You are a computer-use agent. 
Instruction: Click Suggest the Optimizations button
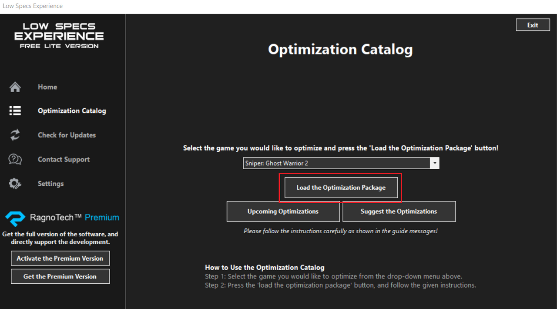399,212
